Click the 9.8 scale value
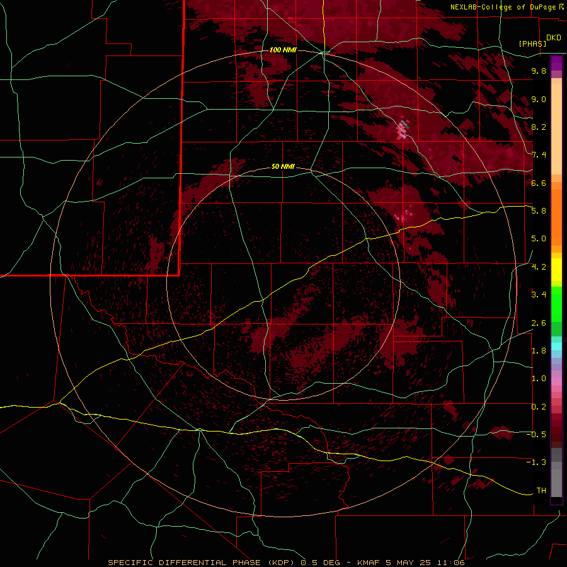The height and width of the screenshot is (567, 567). tap(539, 71)
